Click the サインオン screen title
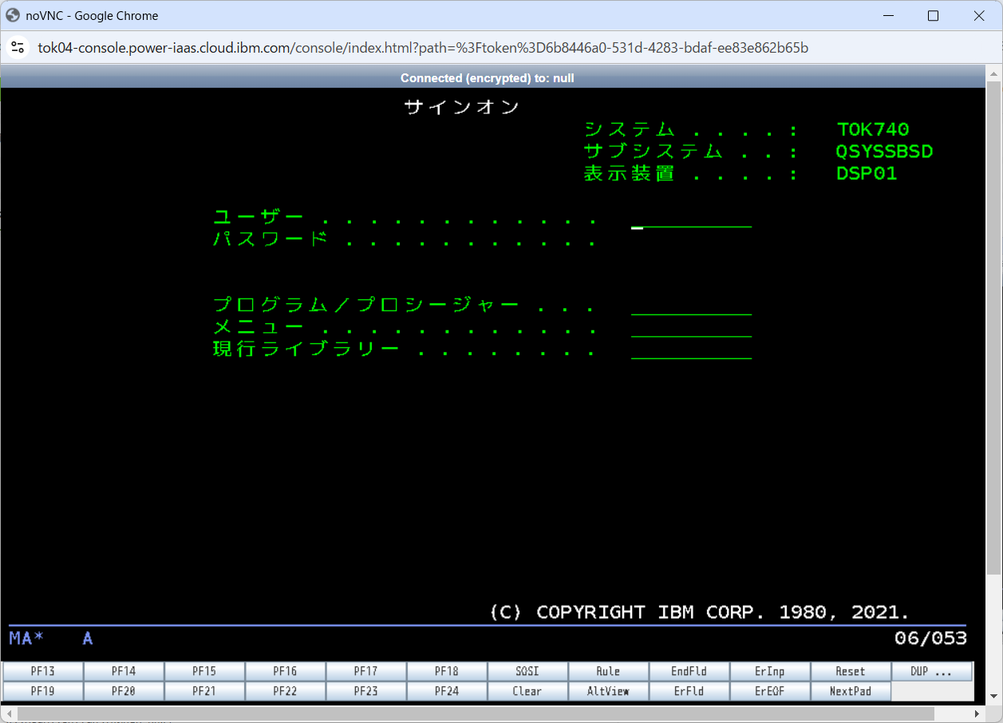Viewport: 1003px width, 723px height. pos(462,107)
